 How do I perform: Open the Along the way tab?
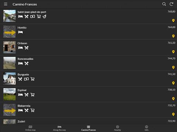click(x=59, y=128)
